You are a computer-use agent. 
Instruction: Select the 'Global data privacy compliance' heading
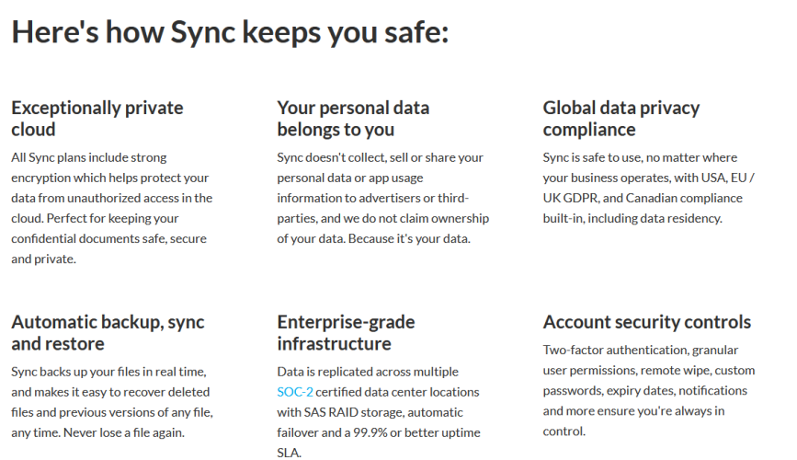(x=621, y=119)
